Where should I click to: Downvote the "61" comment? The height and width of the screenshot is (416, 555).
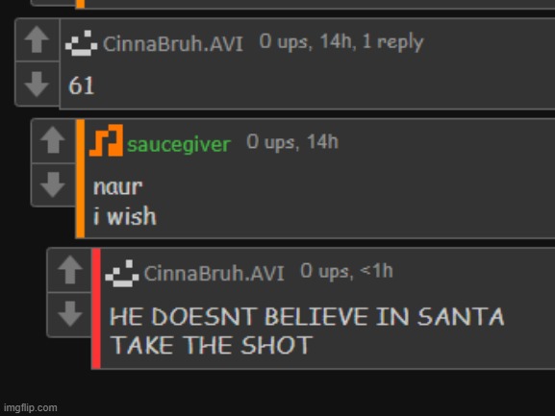37,84
